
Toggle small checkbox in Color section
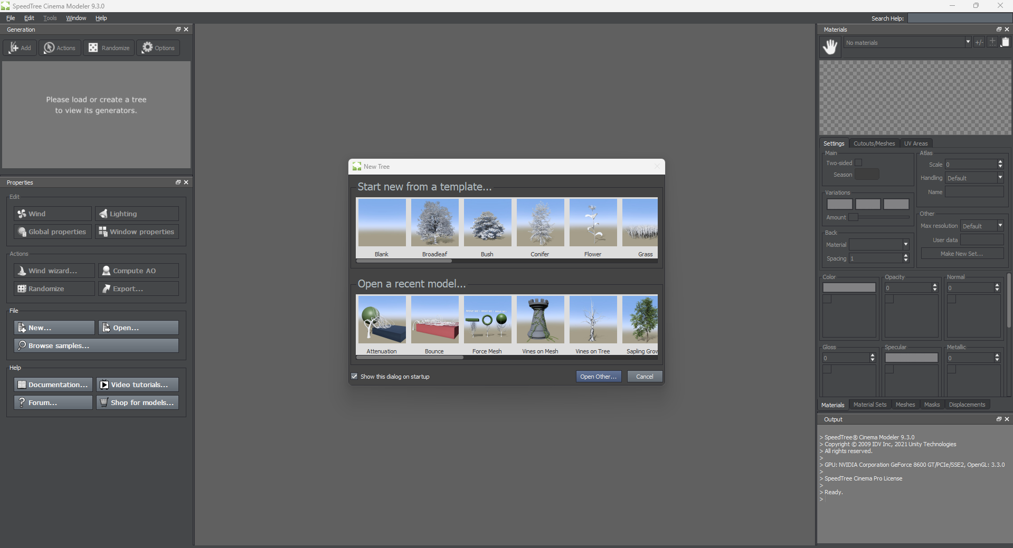click(x=827, y=299)
